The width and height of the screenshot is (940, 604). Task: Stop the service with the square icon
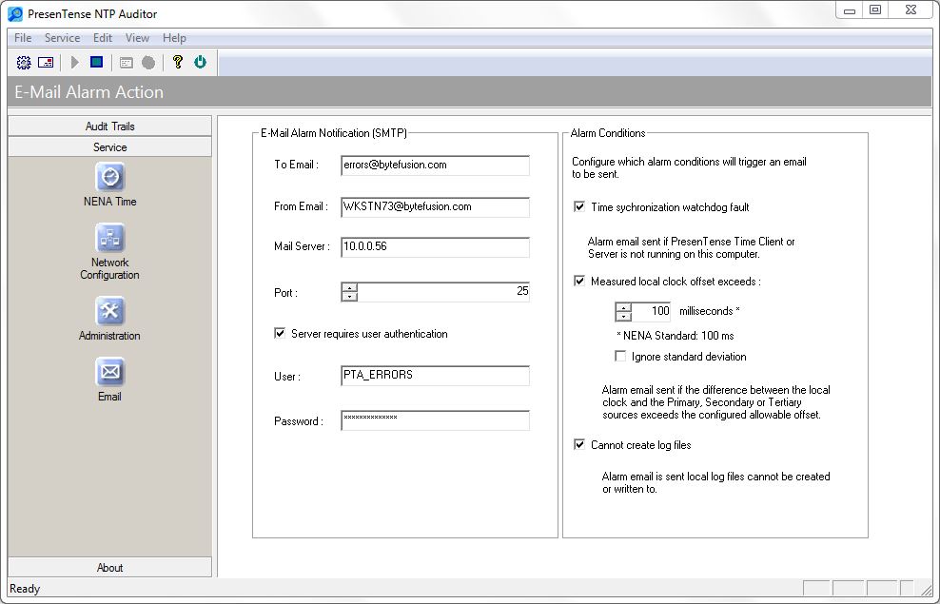pos(96,61)
